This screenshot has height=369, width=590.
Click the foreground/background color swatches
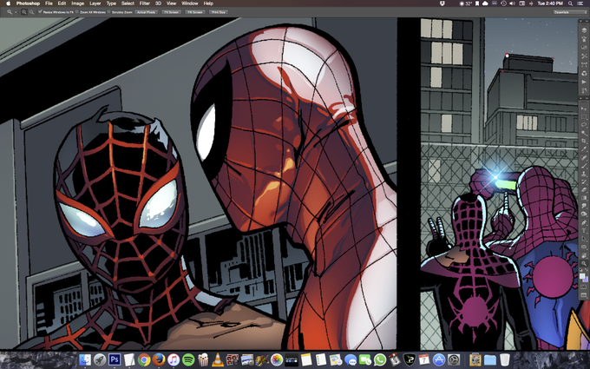pos(584,278)
